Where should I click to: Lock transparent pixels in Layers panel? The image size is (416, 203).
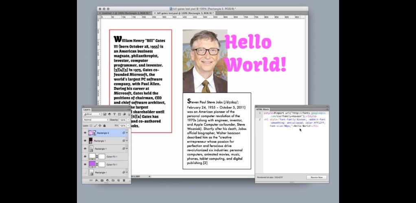tap(91, 126)
